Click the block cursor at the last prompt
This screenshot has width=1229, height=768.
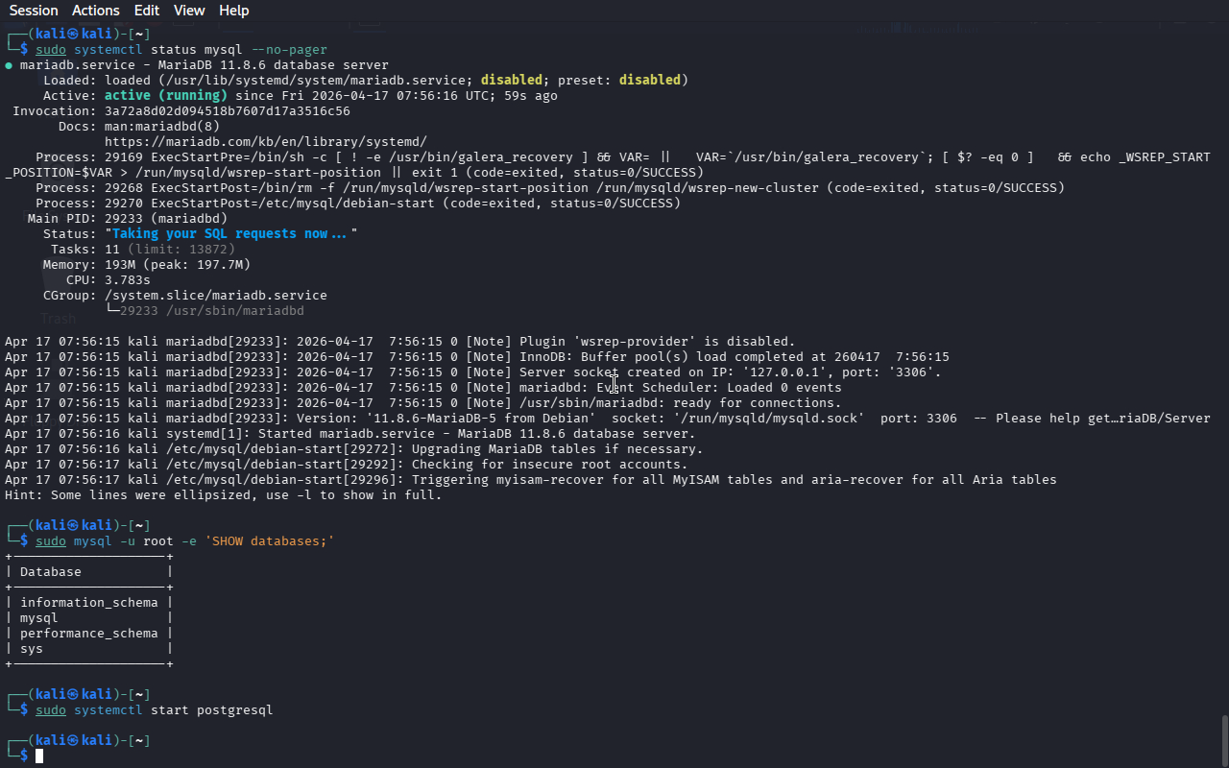coord(39,756)
